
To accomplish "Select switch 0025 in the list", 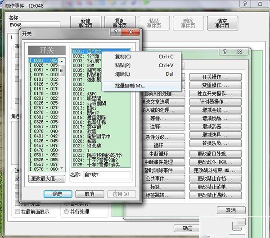I will tap(101, 165).
